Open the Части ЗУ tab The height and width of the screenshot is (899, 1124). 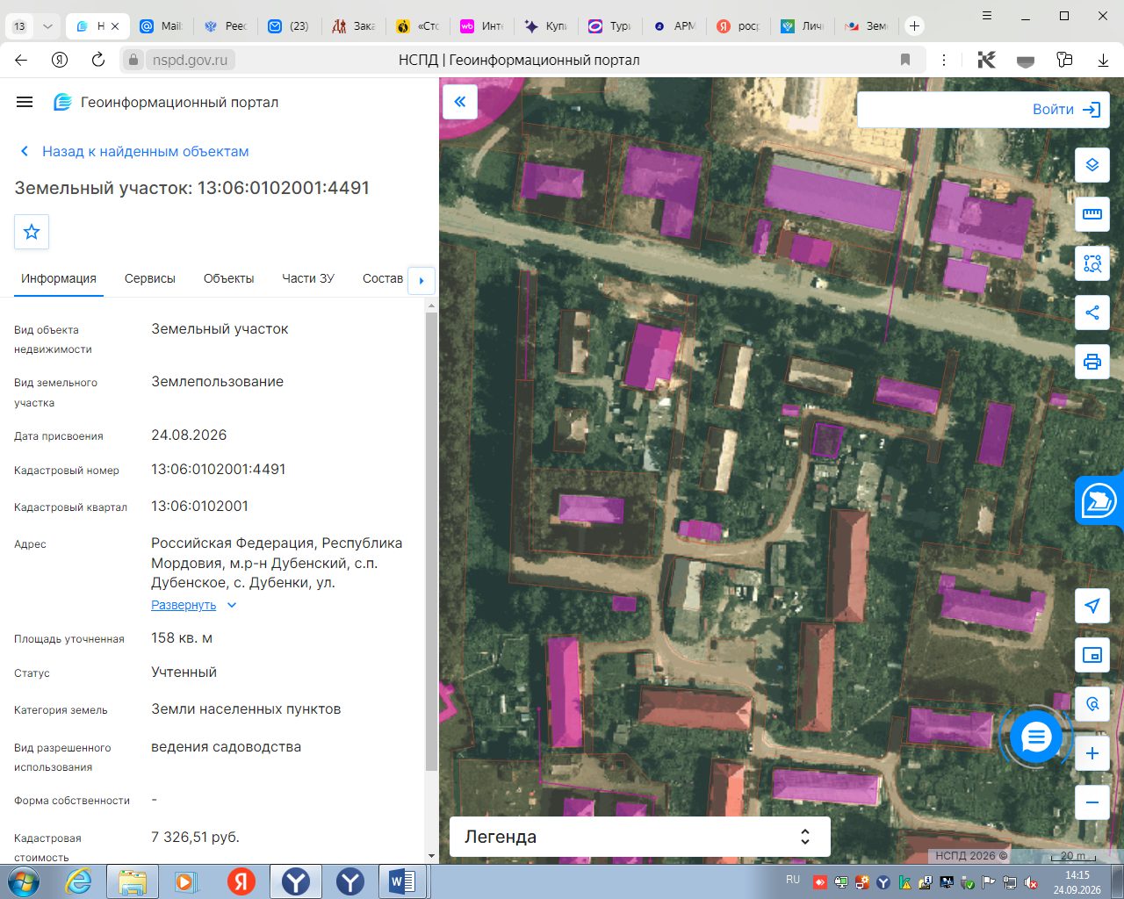308,278
